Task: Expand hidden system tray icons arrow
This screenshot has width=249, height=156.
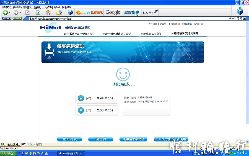Action: pyautogui.click(x=222, y=154)
